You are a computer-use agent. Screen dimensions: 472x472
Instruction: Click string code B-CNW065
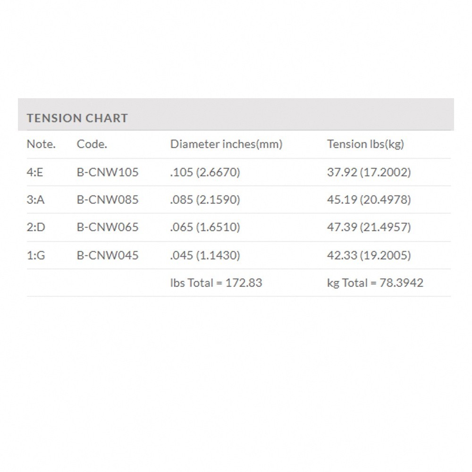click(x=108, y=228)
